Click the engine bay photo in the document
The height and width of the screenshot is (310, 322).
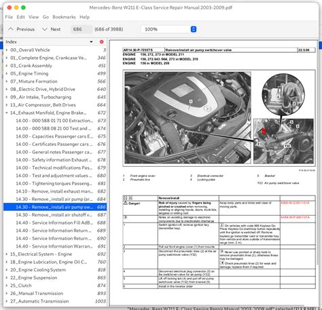click(187, 117)
